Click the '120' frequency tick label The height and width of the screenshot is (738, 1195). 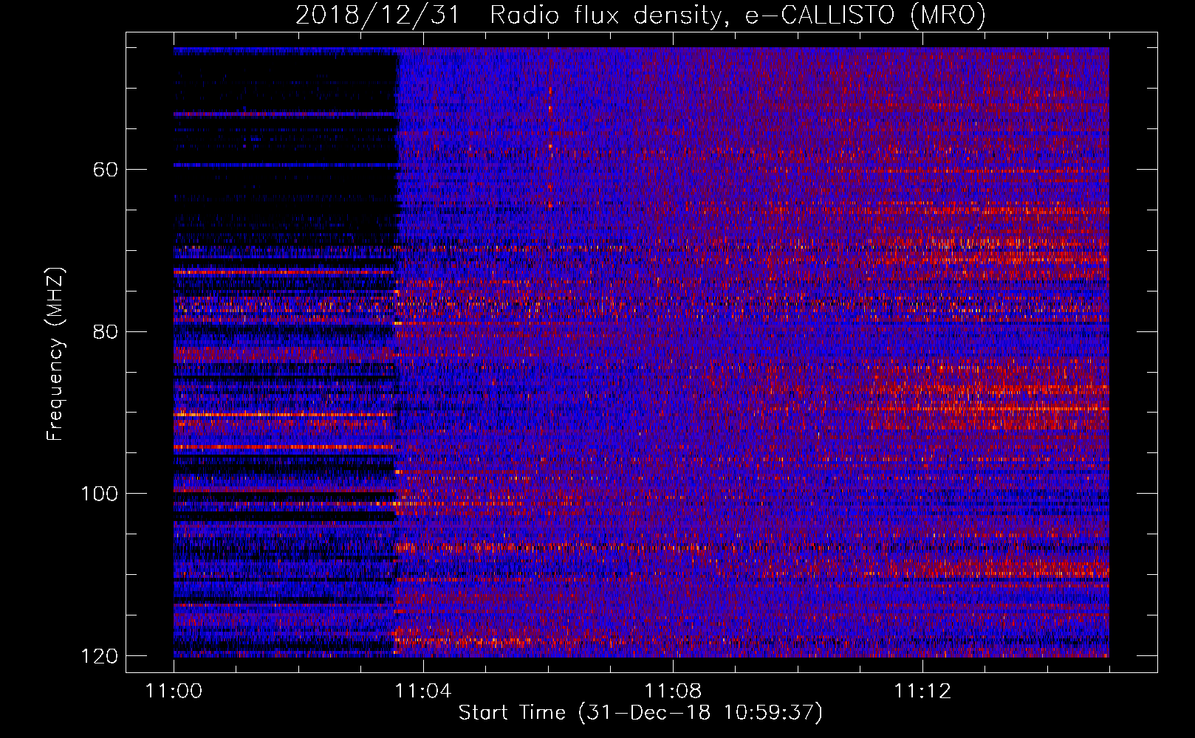tap(98, 656)
